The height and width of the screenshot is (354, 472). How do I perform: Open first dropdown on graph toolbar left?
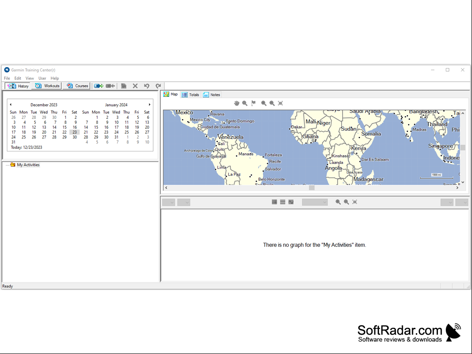[x=168, y=202]
